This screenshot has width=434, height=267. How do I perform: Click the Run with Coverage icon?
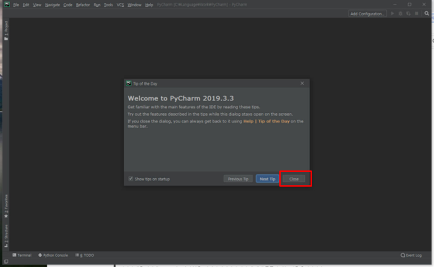coord(408,13)
